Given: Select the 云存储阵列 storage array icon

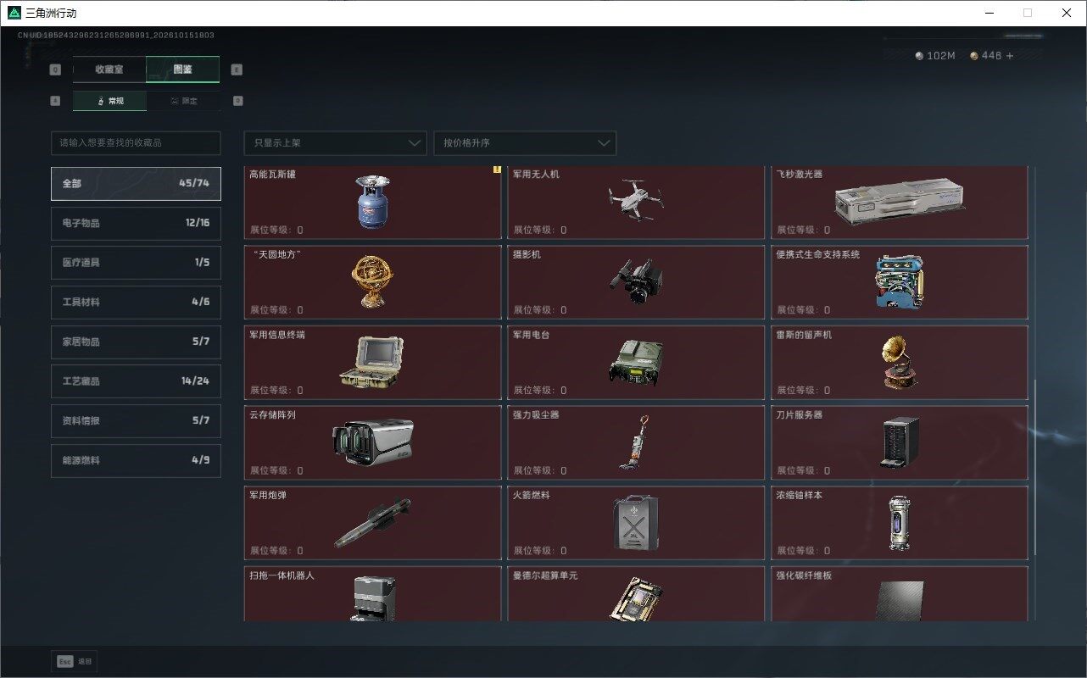Looking at the screenshot, I should tap(373, 442).
